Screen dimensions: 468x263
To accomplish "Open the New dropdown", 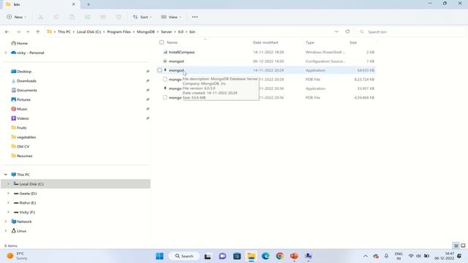I will 16,17.
